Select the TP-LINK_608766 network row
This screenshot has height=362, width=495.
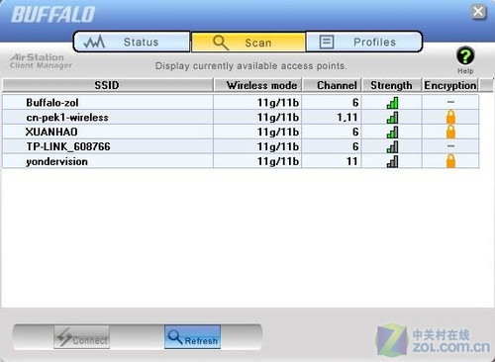pyautogui.click(x=241, y=146)
